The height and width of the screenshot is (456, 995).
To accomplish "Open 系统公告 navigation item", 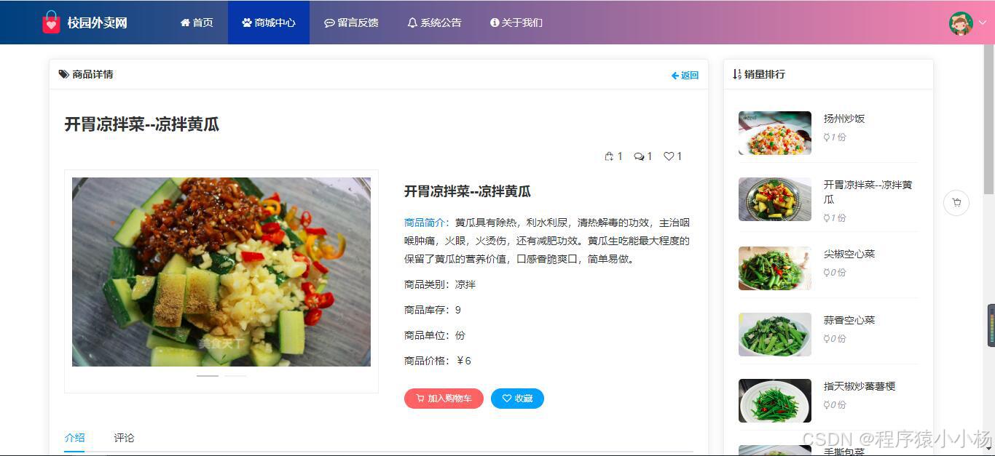I will click(434, 23).
